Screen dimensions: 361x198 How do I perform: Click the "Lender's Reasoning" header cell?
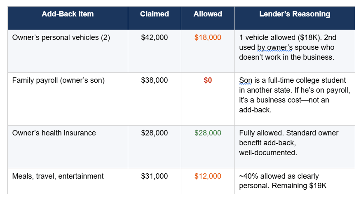tap(295, 14)
